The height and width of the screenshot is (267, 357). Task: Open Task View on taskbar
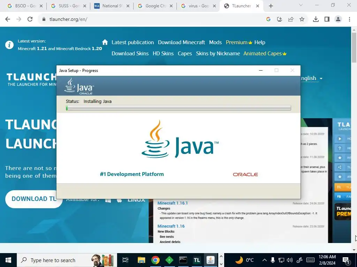[x=126, y=260]
